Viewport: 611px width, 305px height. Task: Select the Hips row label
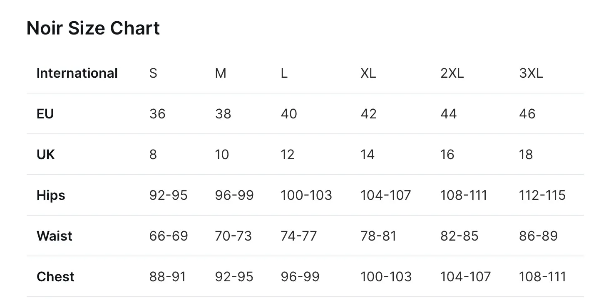(x=51, y=195)
